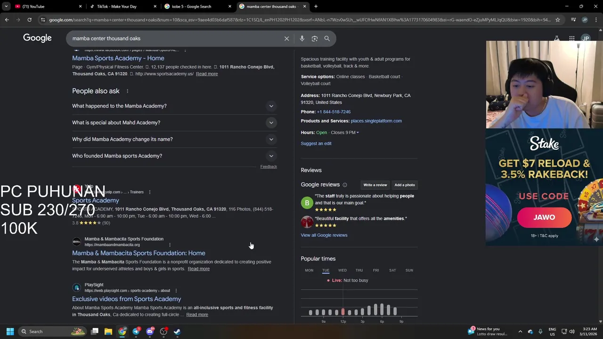Select FRI in Popular times
This screenshot has width=603, height=339.
pyautogui.click(x=375, y=270)
